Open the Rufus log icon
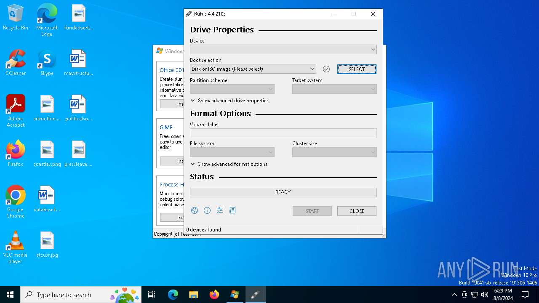Image resolution: width=539 pixels, height=303 pixels. pyautogui.click(x=232, y=210)
